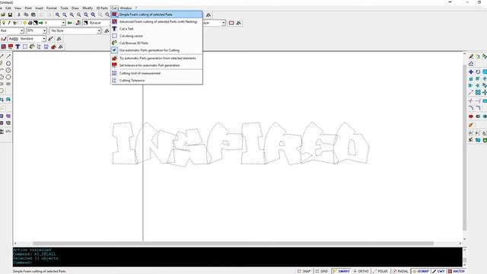The image size is (487, 274).
Task: Click the blue T cut-text toolbar icon
Action: click(18, 46)
